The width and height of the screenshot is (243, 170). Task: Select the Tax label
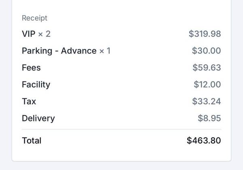pos(29,102)
